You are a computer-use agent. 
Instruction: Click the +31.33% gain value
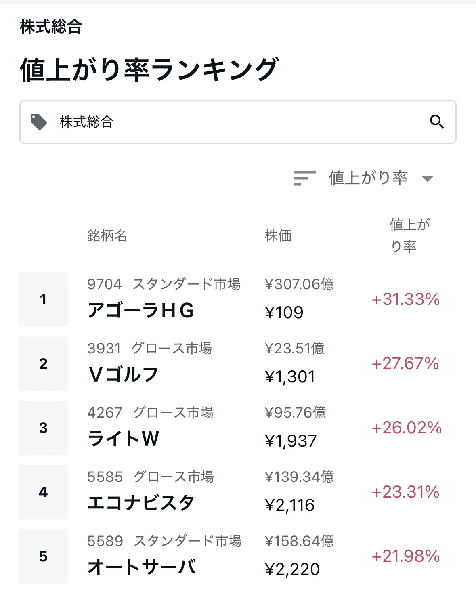[406, 299]
